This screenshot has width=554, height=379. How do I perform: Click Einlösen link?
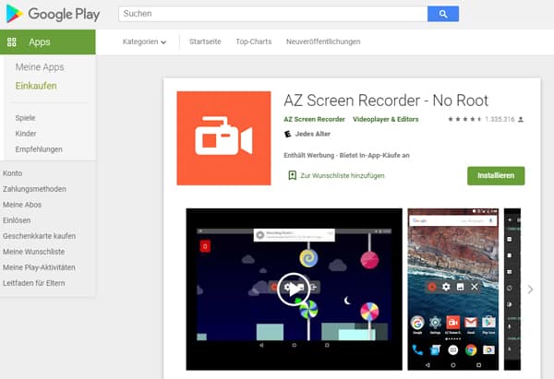17,220
